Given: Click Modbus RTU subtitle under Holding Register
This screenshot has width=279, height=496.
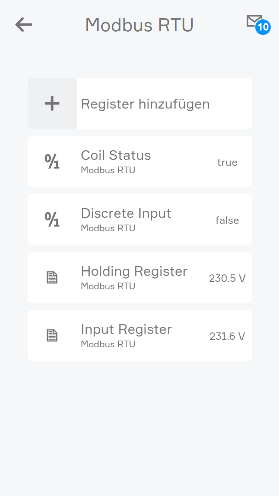Looking at the screenshot, I should coord(108,286).
